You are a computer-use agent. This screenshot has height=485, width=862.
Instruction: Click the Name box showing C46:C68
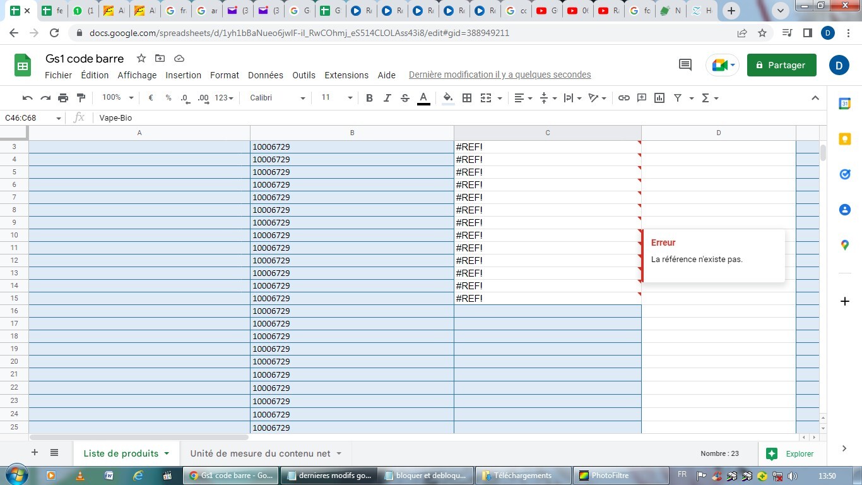[x=33, y=118]
